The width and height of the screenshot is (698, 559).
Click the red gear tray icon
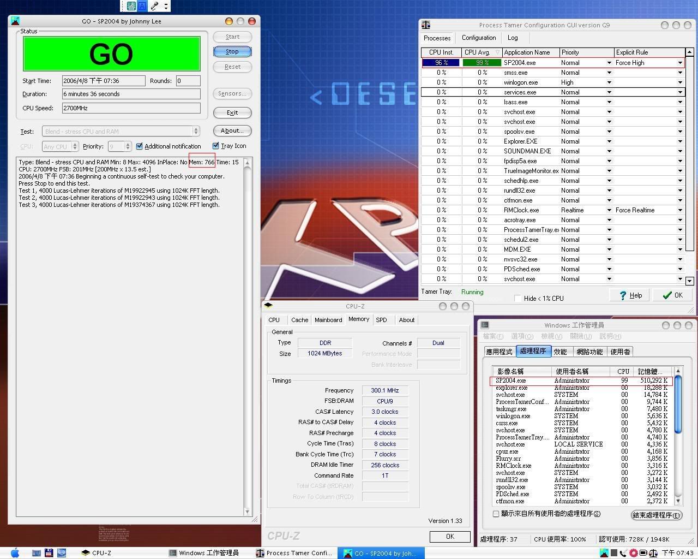[x=633, y=553]
